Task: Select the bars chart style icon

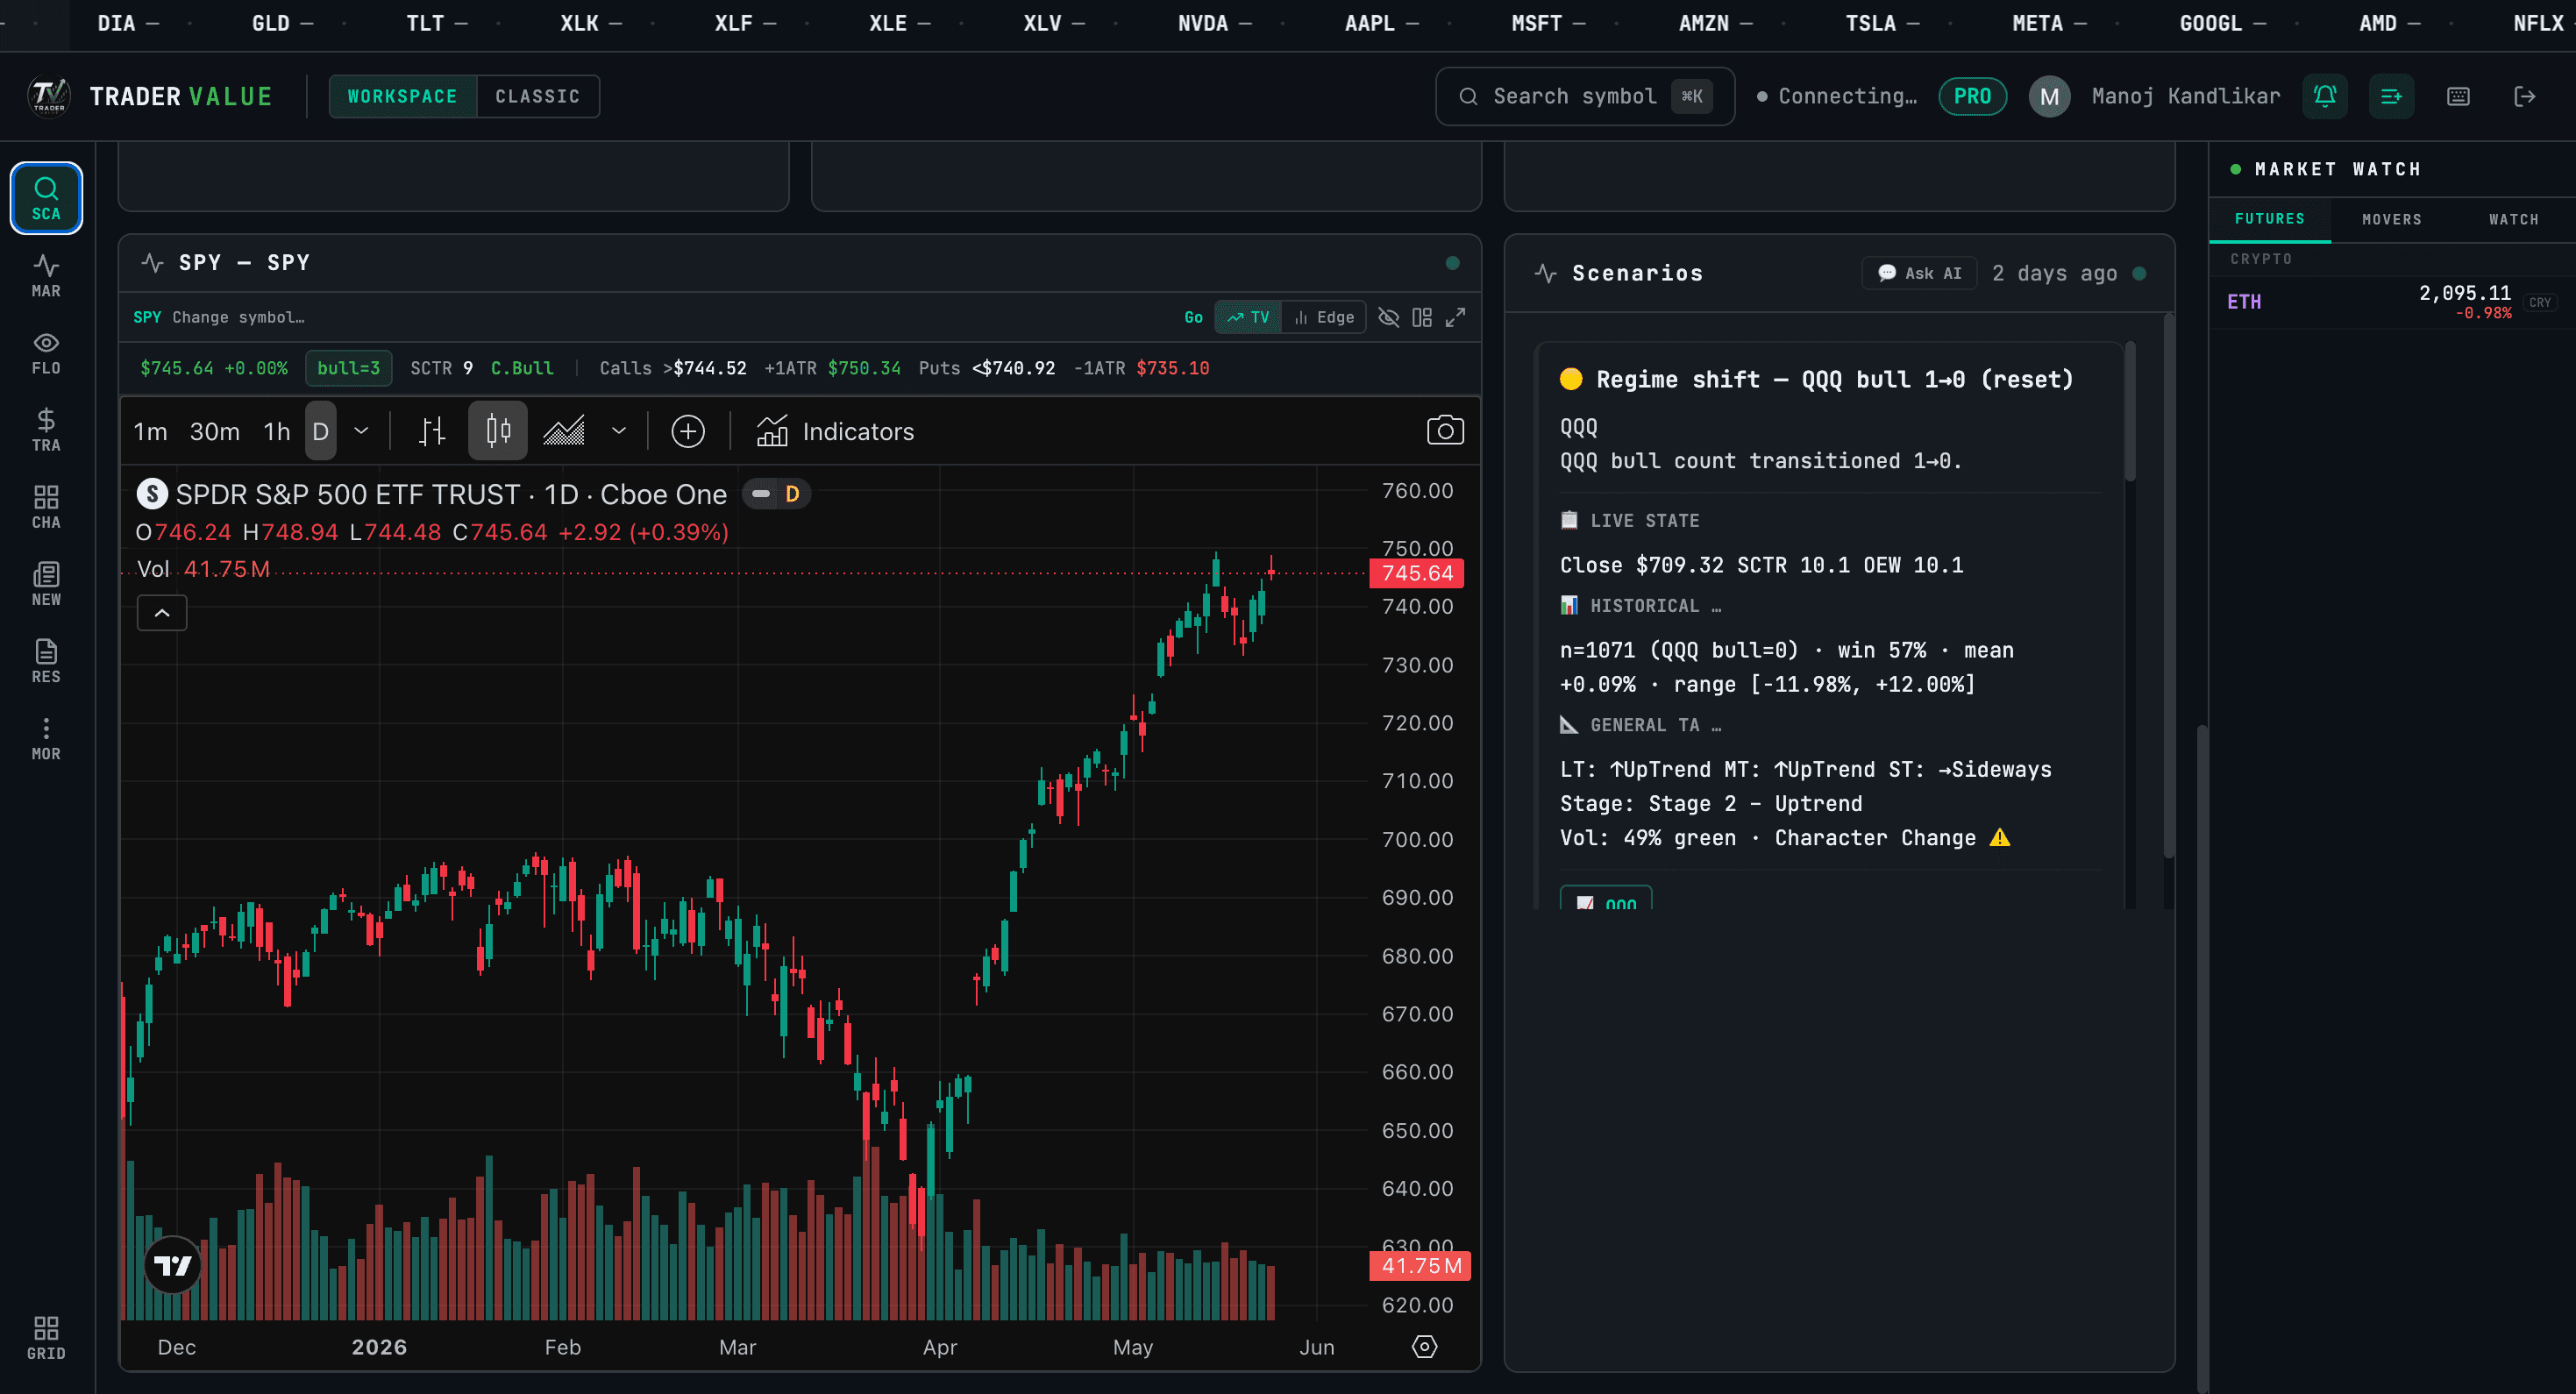Action: point(432,431)
